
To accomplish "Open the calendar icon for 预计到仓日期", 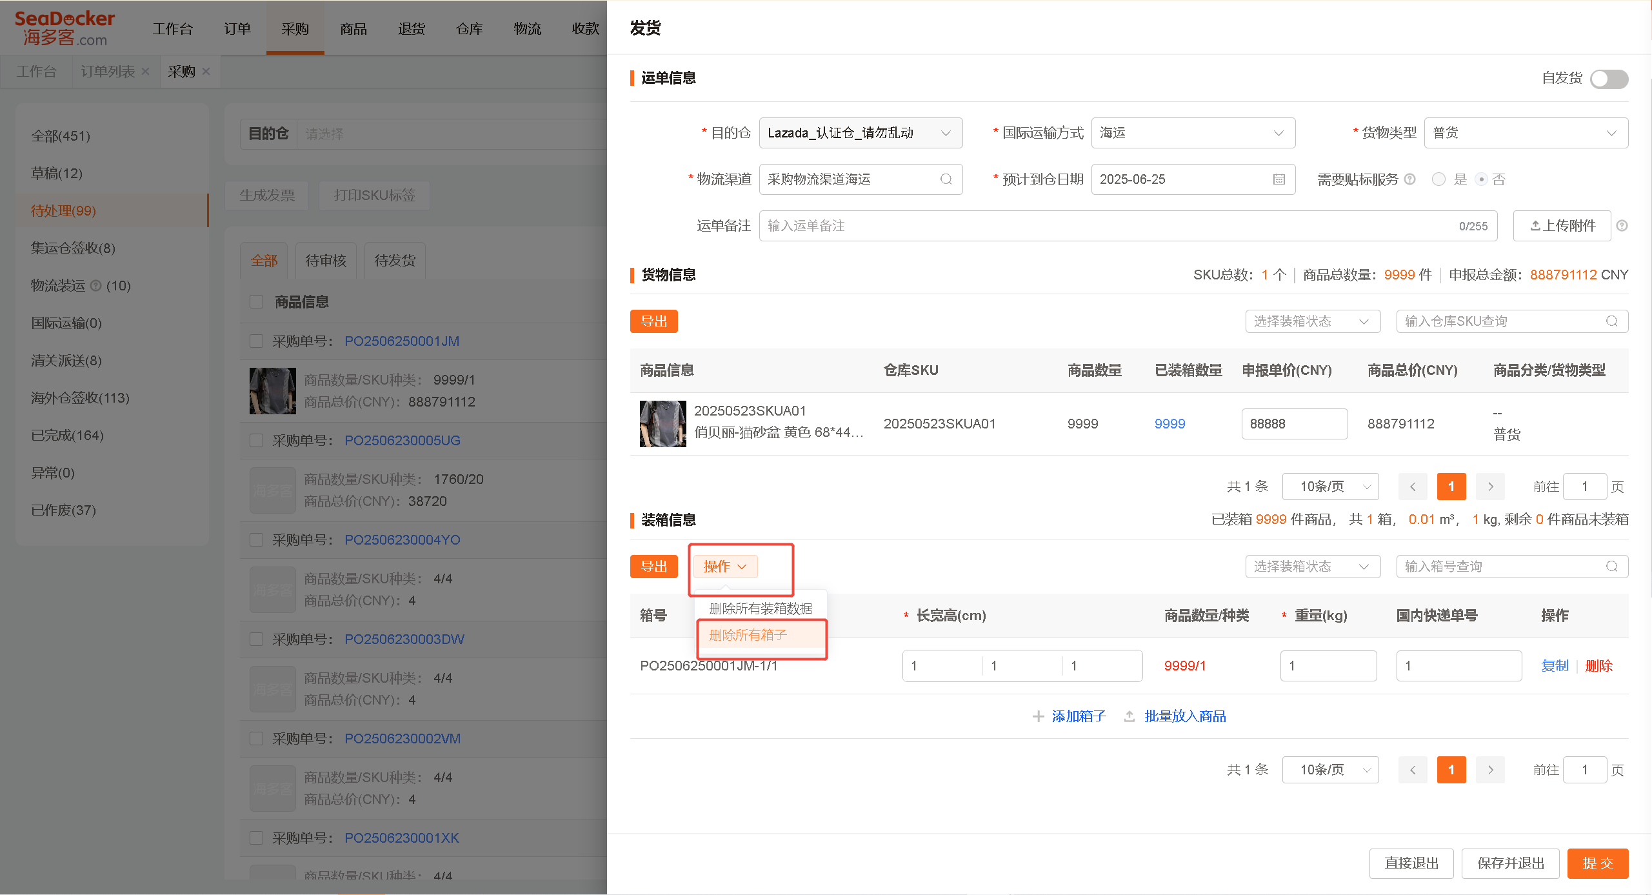I will [1279, 179].
